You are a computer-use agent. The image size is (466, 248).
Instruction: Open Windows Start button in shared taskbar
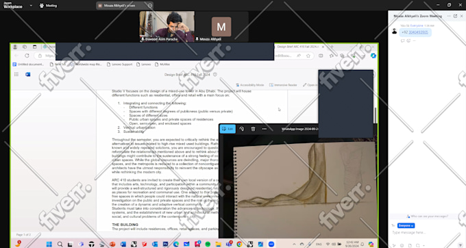tap(49, 244)
